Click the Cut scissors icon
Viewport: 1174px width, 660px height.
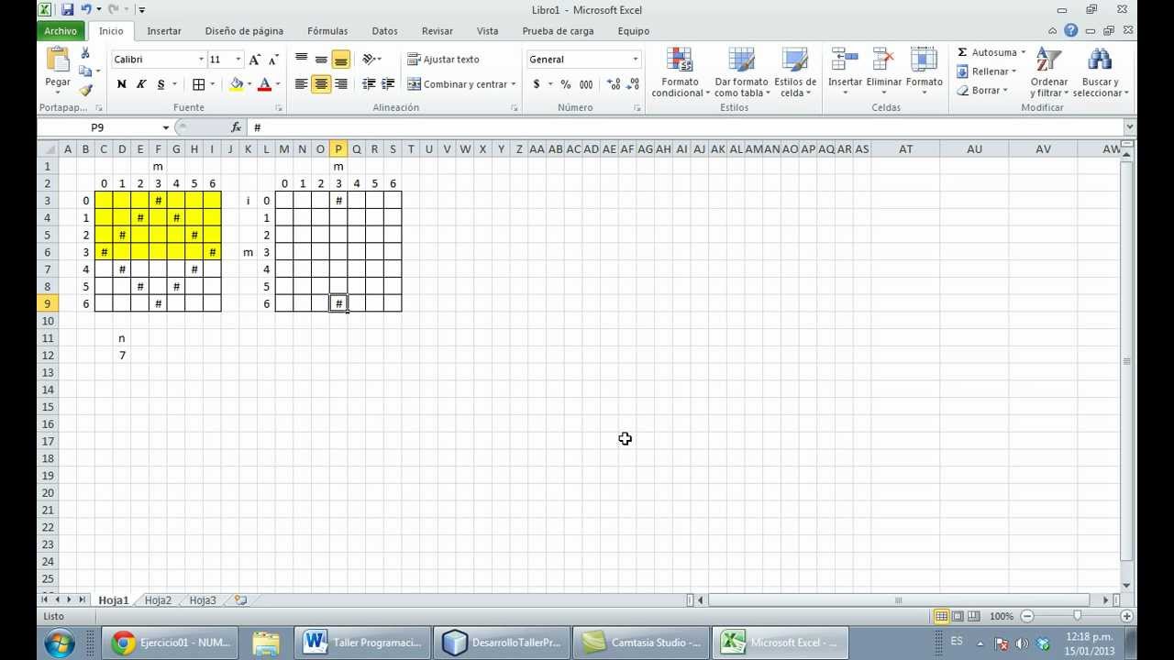click(x=85, y=53)
